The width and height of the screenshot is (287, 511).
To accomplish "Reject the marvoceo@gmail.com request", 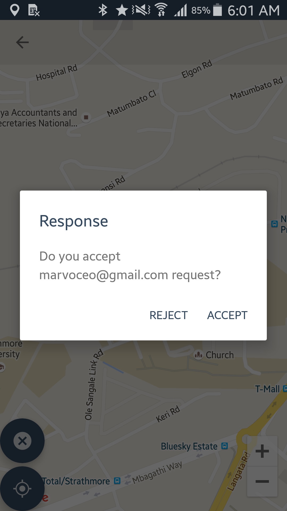I will point(168,315).
